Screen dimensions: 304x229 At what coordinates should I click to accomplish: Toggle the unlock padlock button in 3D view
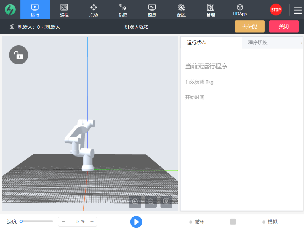pos(19,55)
